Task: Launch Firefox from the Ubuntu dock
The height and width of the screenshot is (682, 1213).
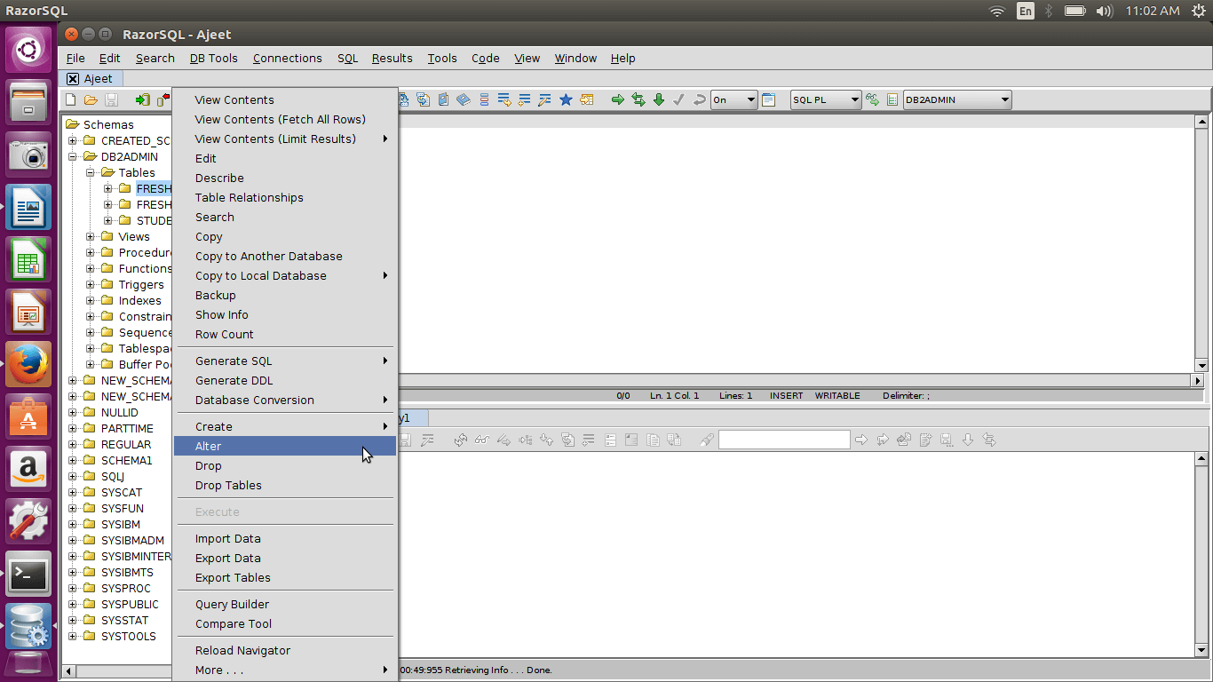Action: tap(28, 365)
